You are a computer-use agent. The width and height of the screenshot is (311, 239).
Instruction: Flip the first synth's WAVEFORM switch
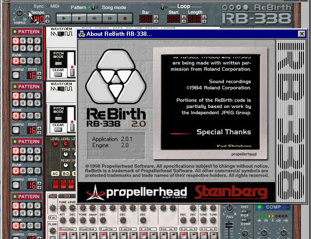(x=61, y=34)
